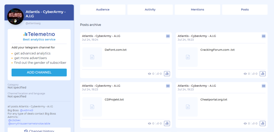Click forwards arrow icon on Cheatportal.org.txt post

254,123
